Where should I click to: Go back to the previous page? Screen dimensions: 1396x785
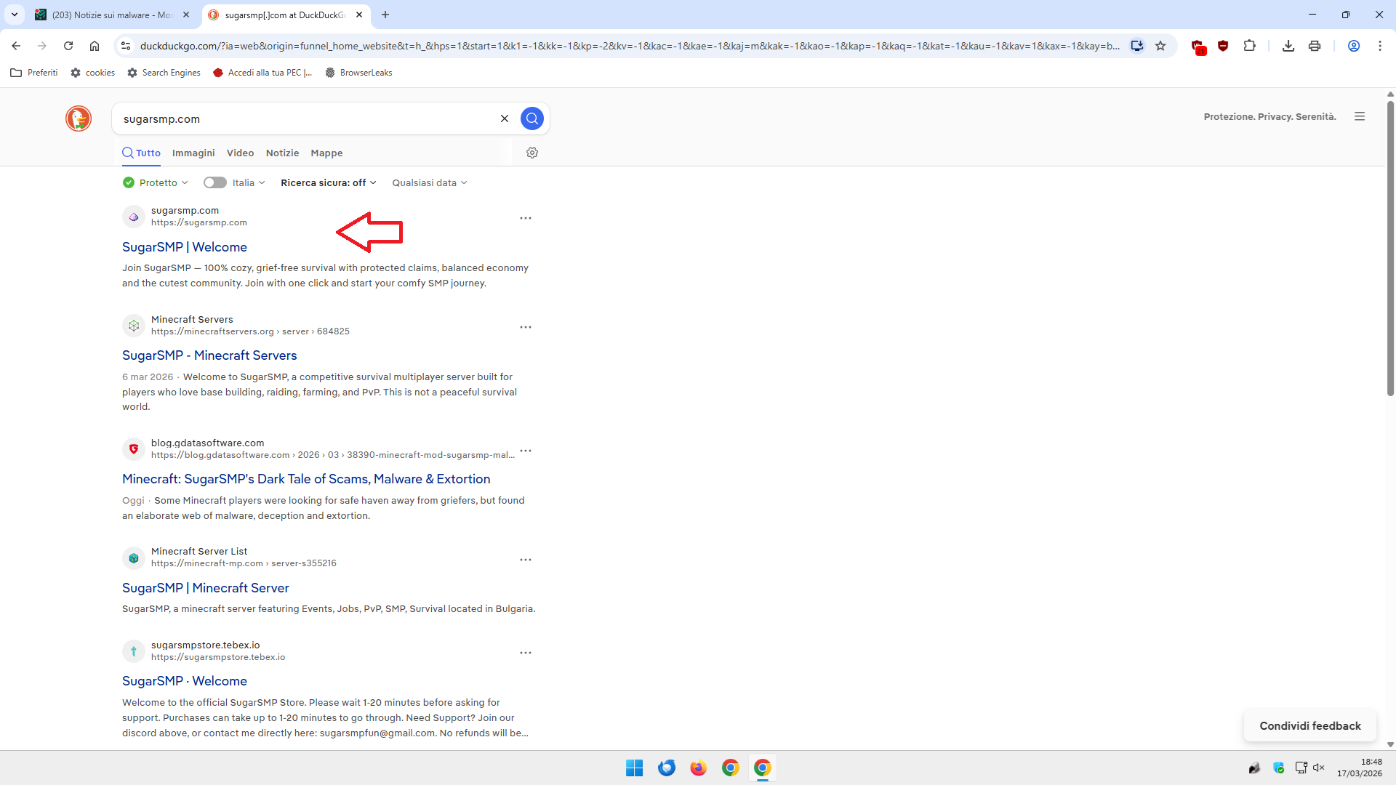click(16, 46)
